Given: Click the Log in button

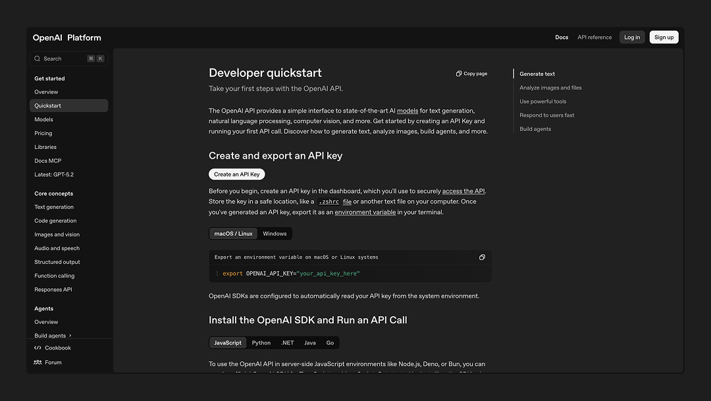Looking at the screenshot, I should coord(631,37).
